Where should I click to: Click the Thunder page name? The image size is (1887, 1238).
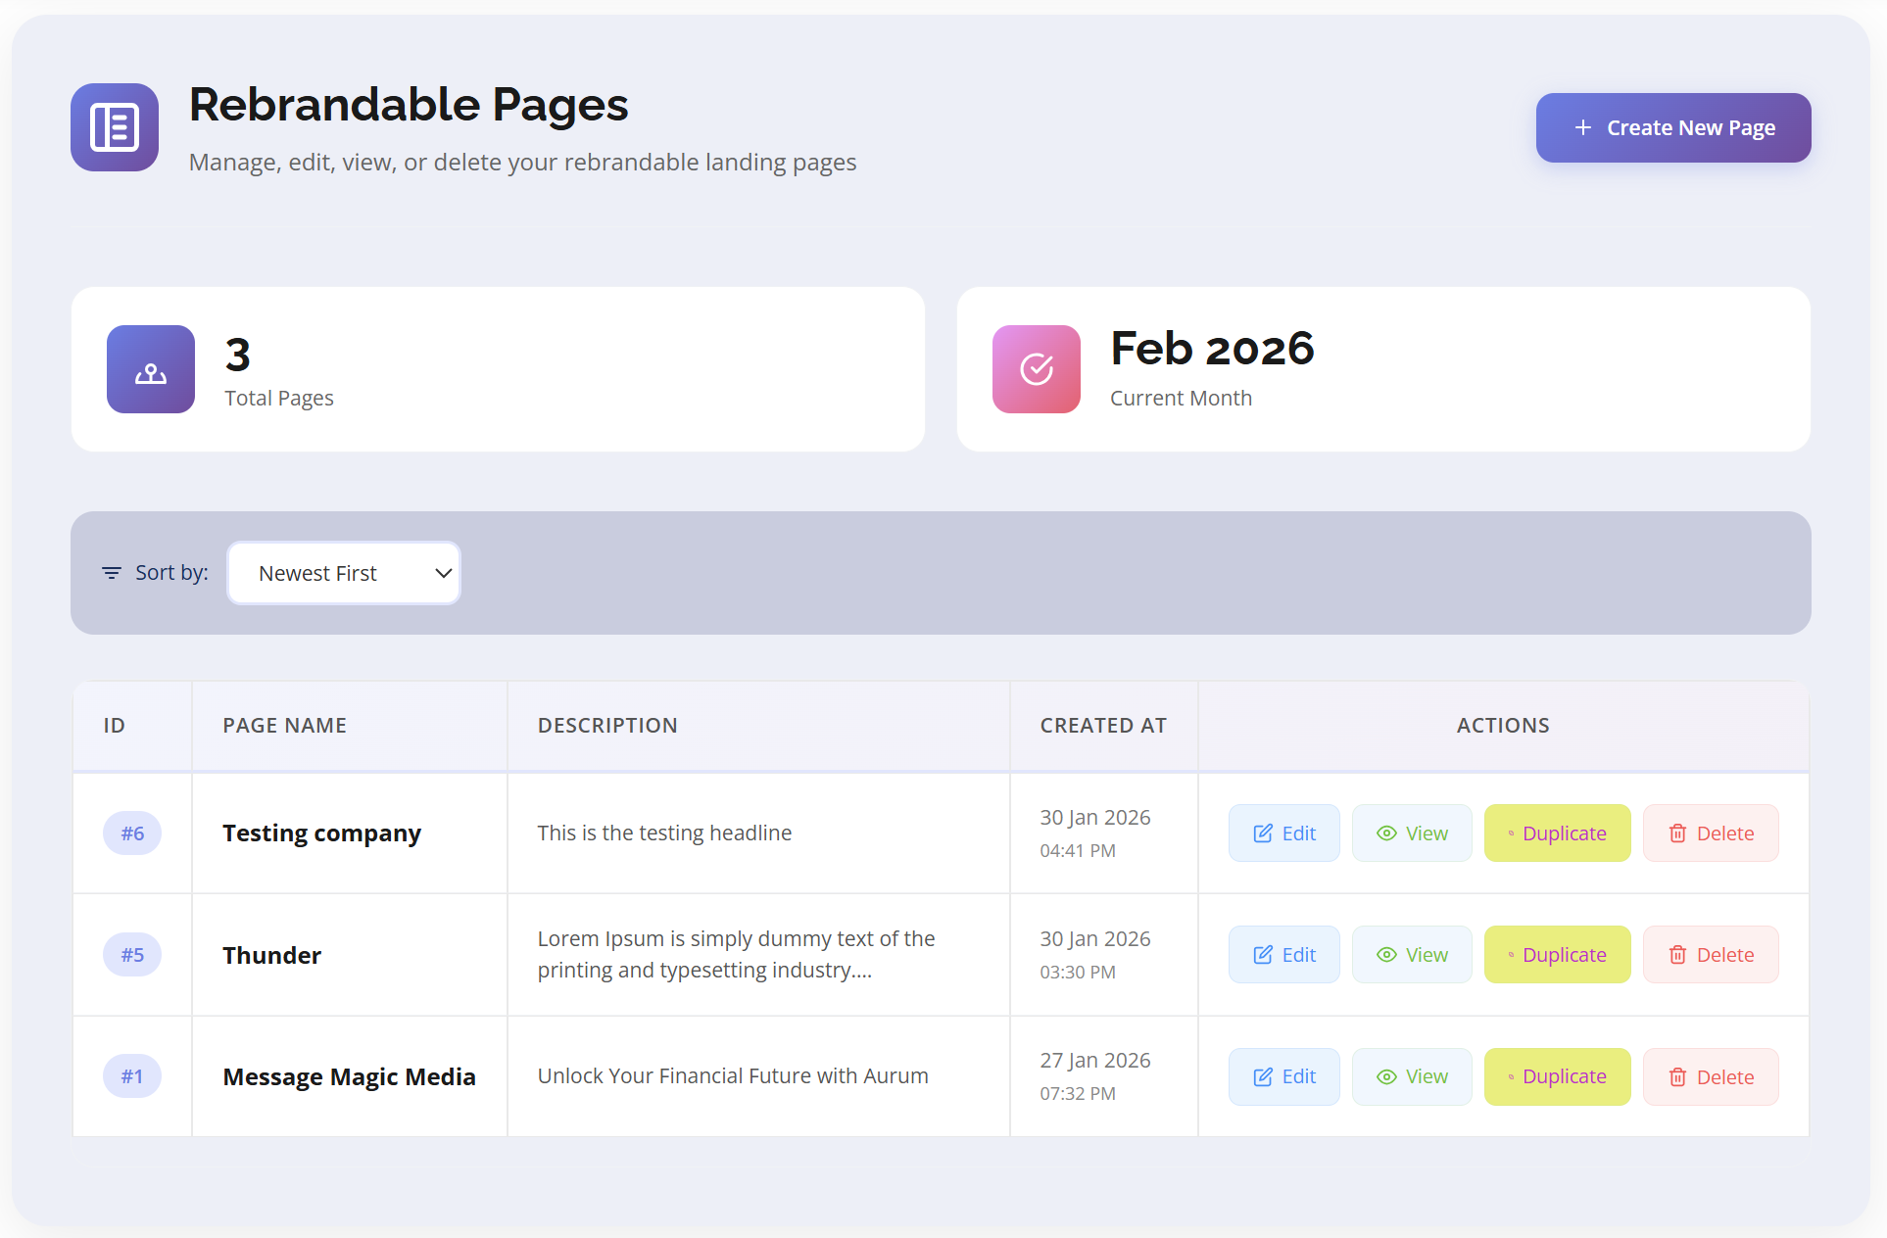pyautogui.click(x=271, y=955)
